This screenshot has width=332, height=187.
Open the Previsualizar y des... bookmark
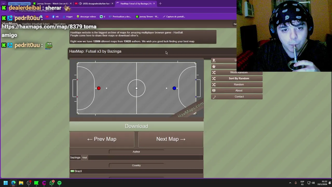tap(120, 17)
